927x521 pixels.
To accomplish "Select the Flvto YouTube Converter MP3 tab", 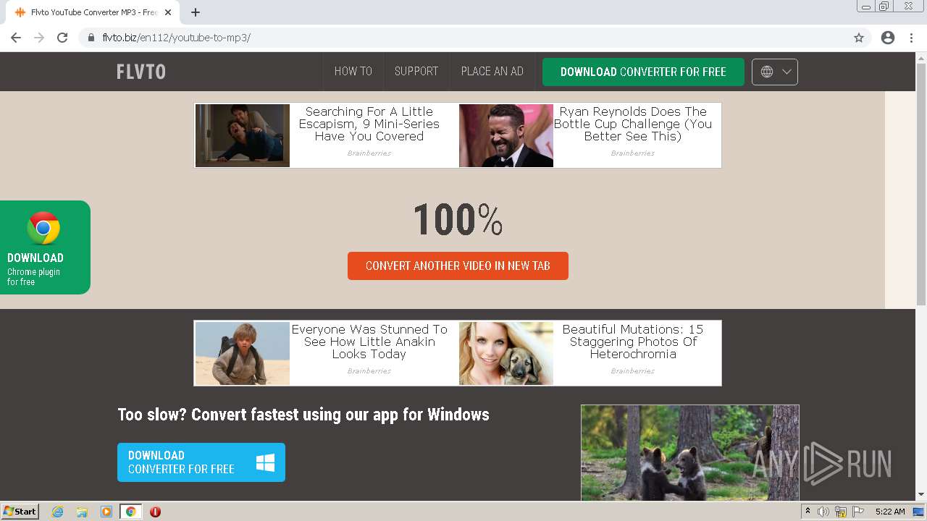I will (x=93, y=12).
